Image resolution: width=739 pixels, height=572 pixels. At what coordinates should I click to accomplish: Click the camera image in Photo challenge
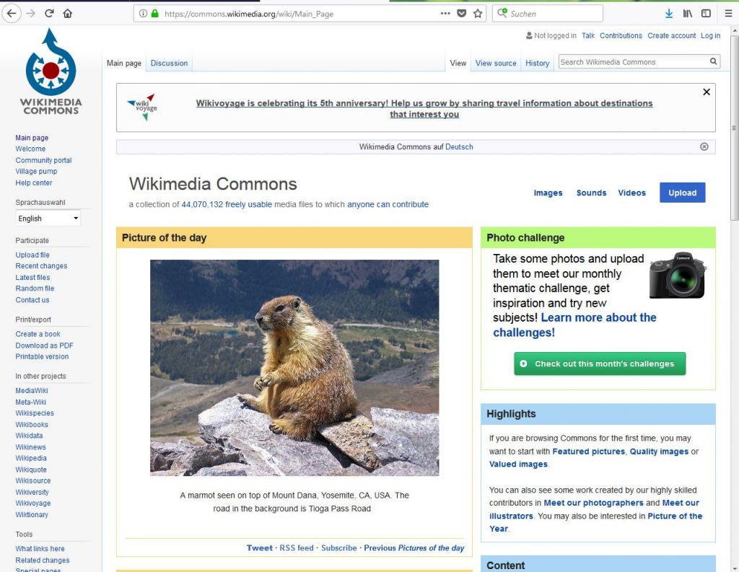[677, 276]
